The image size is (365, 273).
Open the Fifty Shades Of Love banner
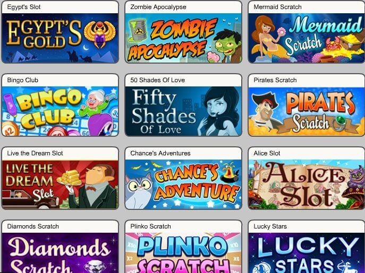pyautogui.click(x=183, y=111)
